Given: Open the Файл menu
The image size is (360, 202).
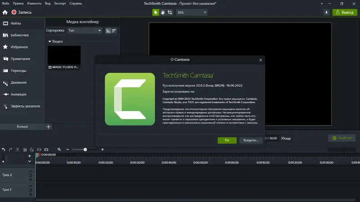Looking at the screenshot, I should click(5, 4).
